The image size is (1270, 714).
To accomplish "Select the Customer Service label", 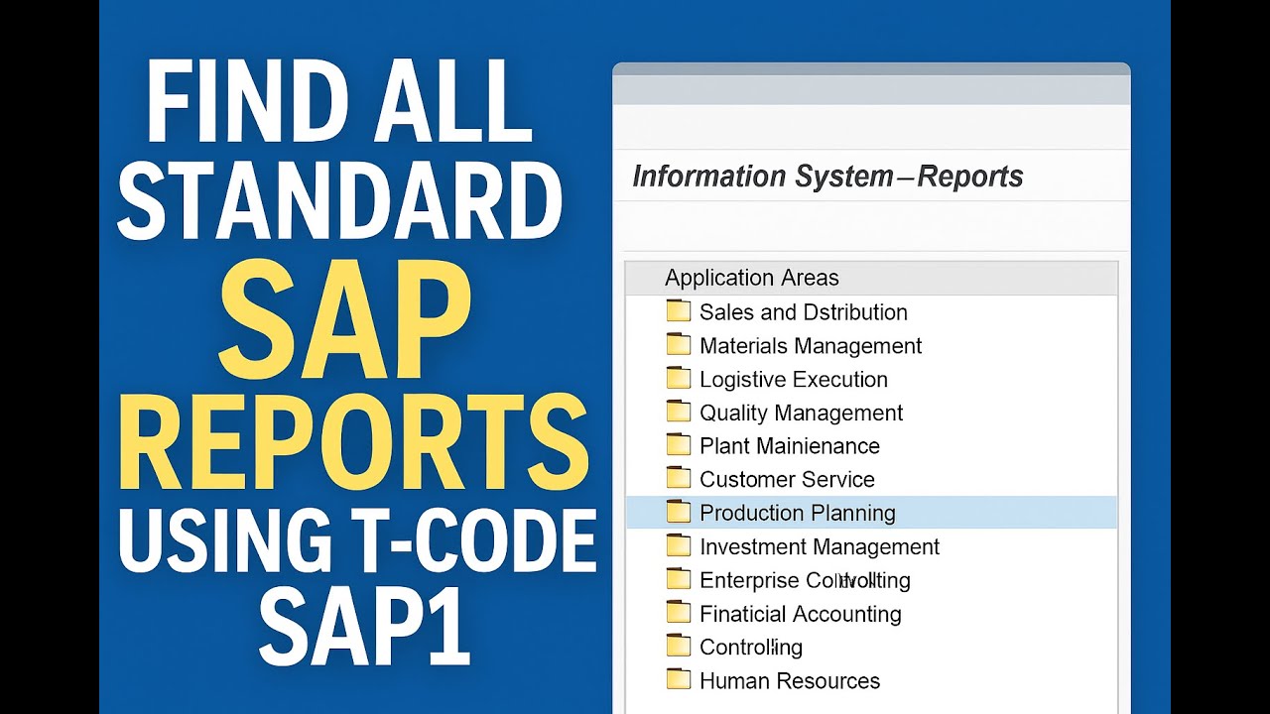I will (x=788, y=480).
